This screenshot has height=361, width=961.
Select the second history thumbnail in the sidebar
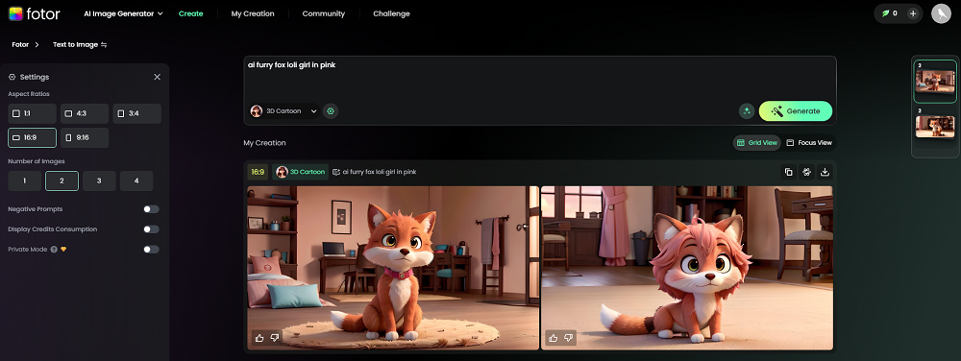click(935, 127)
